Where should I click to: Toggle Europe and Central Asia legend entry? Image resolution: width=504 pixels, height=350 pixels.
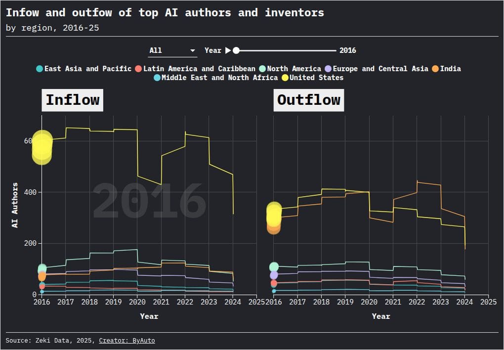pyautogui.click(x=377, y=69)
